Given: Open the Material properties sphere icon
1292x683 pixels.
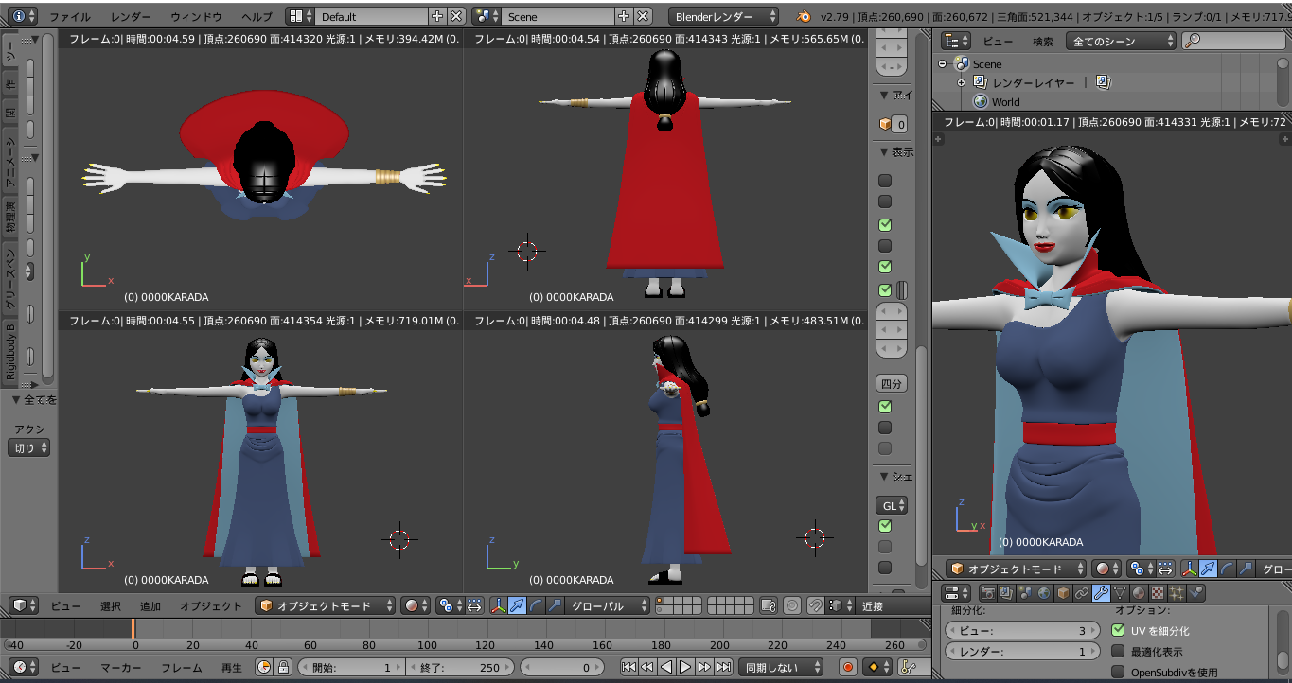Looking at the screenshot, I should pyautogui.click(x=1139, y=593).
